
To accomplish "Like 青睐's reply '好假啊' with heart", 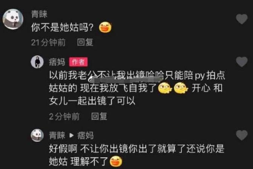I will tap(242, 135).
